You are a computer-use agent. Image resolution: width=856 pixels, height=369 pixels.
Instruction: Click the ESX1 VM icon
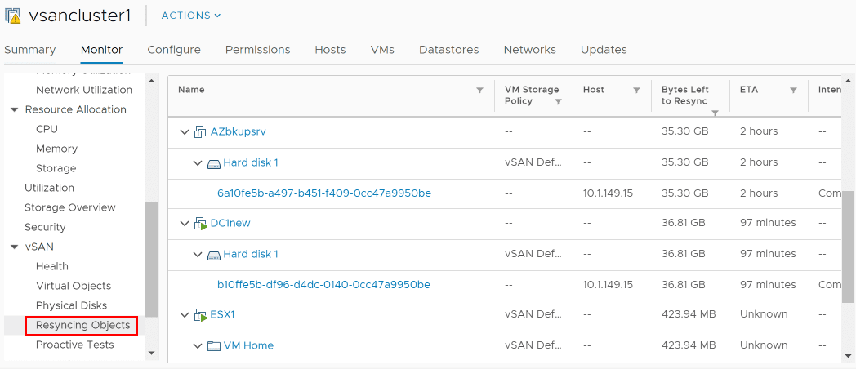(x=200, y=314)
